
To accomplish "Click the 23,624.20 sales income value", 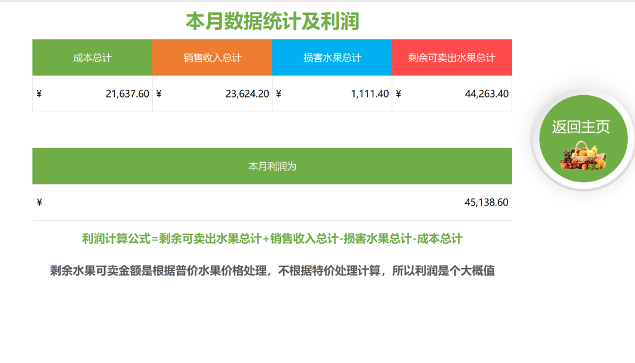I will coord(247,94).
